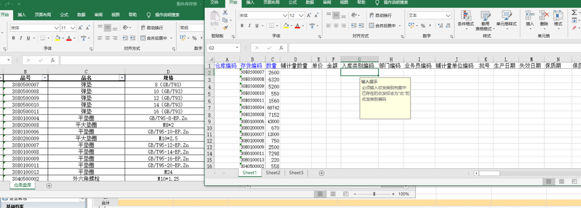Toggle 自动换行 wrap text in back window

pyautogui.click(x=152, y=28)
